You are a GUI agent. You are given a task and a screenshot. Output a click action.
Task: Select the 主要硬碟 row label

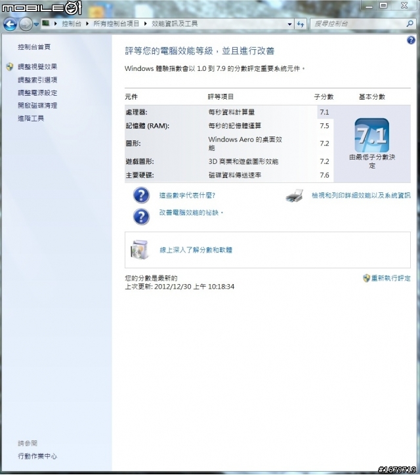coord(140,175)
